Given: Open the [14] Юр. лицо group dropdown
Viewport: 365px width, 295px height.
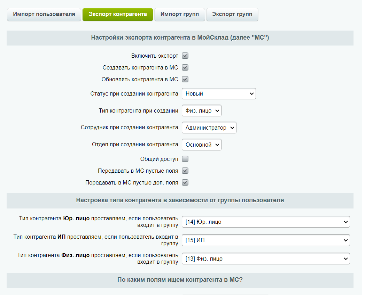Looking at the screenshot, I should point(265,222).
